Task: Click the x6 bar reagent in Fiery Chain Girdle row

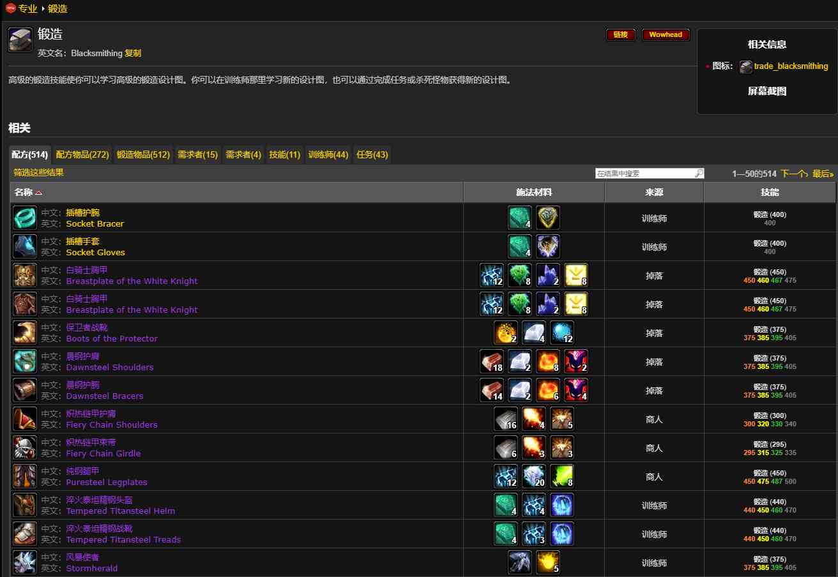Action: [506, 447]
